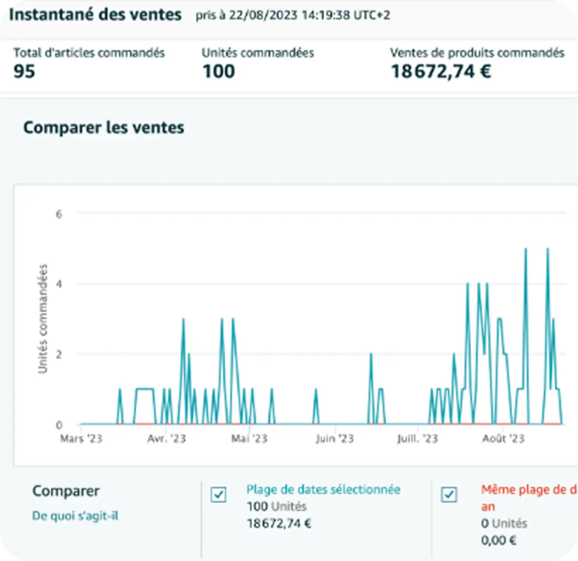Click the 2-unit peak in mid-June

point(371,354)
